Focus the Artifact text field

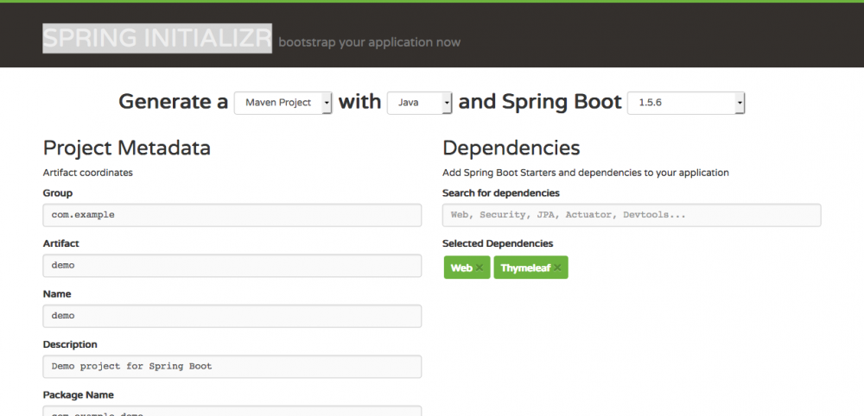(x=232, y=266)
